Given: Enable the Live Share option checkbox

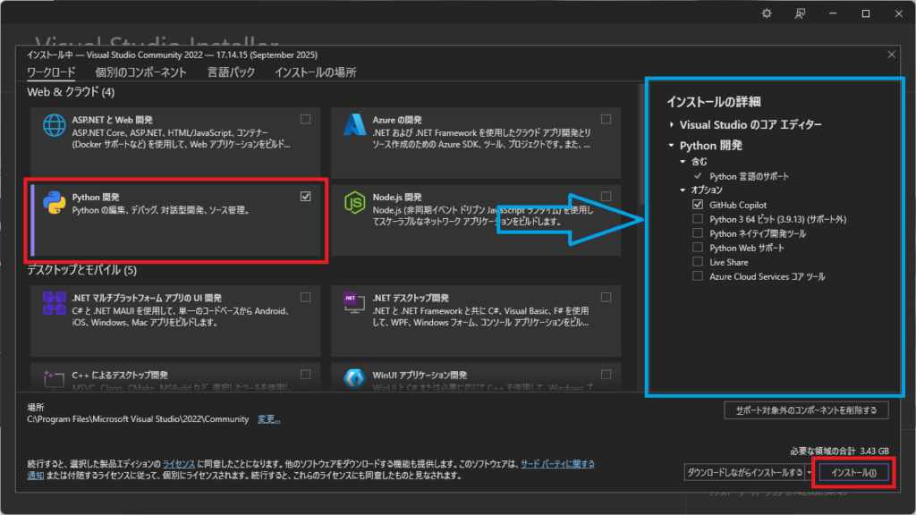Looking at the screenshot, I should 698,262.
